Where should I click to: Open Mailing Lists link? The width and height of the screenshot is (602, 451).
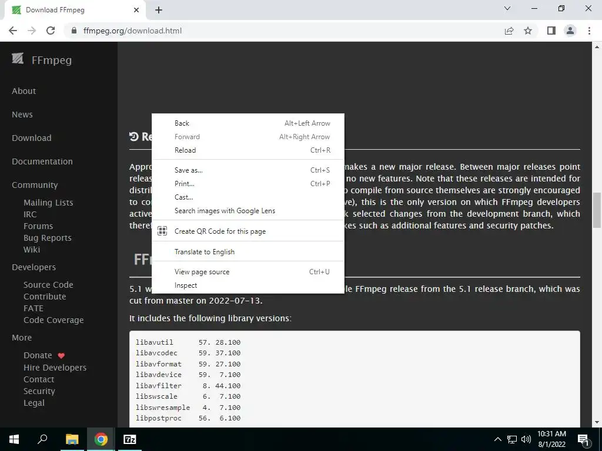[x=48, y=203]
